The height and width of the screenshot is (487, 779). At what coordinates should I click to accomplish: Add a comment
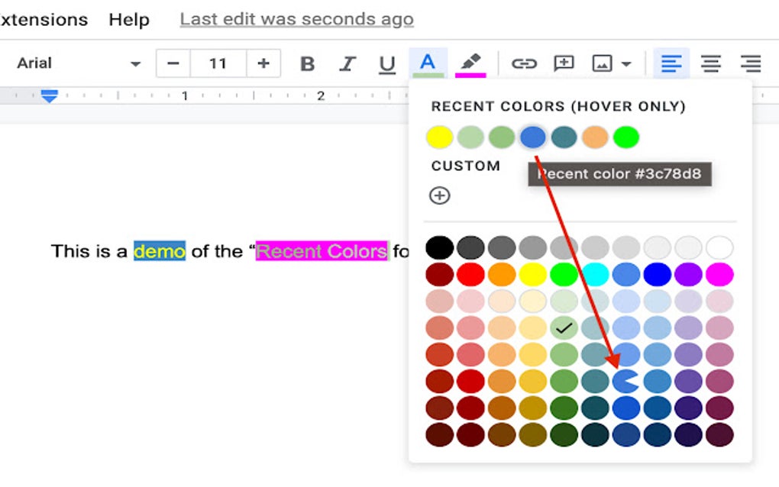[x=564, y=63]
